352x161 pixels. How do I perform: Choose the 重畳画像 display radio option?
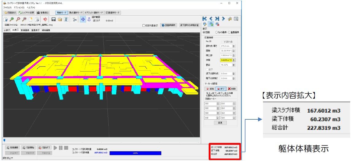[x=229, y=32]
